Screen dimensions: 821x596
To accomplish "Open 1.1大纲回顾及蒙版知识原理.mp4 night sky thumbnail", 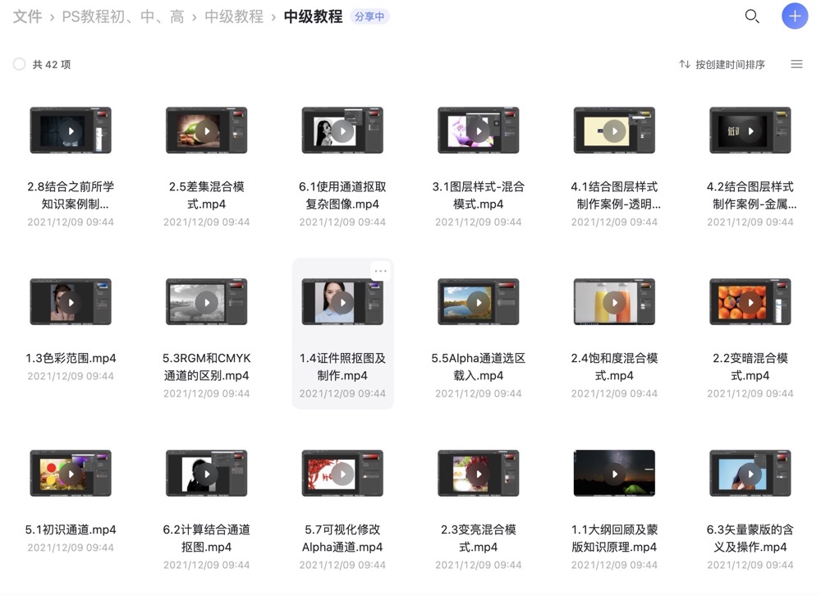I will [x=615, y=474].
